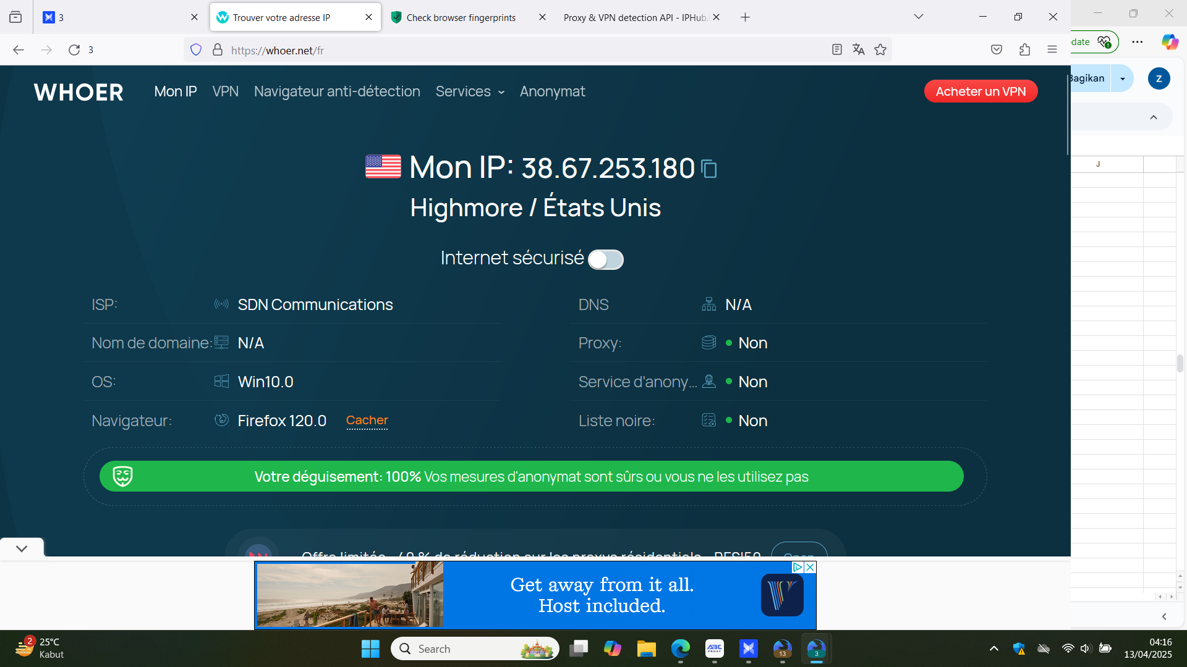Click the United States flag icon
The image size is (1187, 667).
(x=383, y=167)
